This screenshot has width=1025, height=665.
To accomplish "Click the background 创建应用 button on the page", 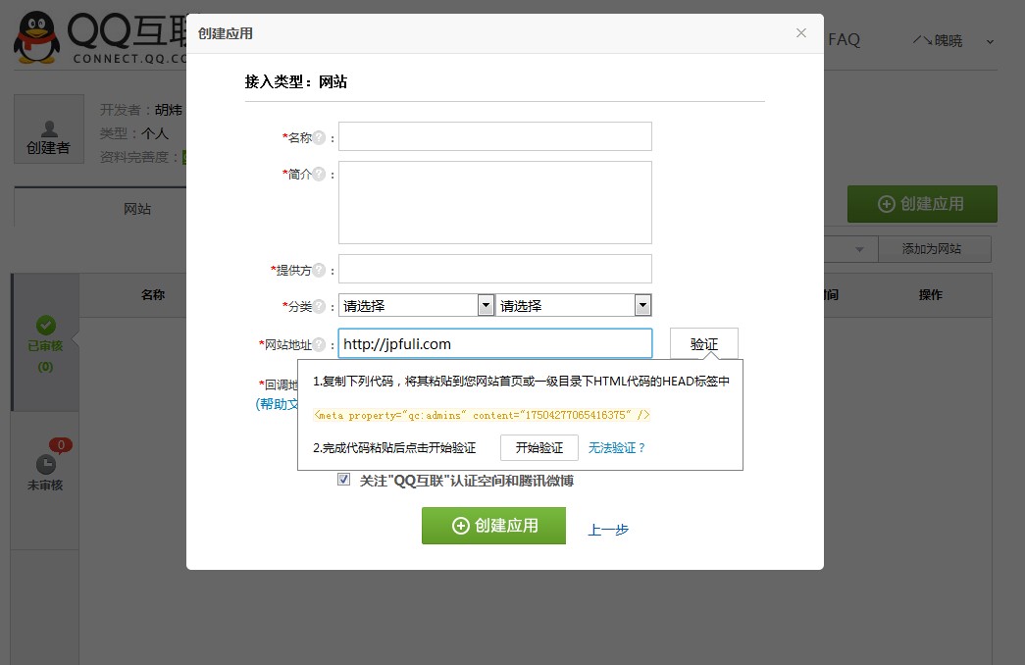I will [x=922, y=204].
